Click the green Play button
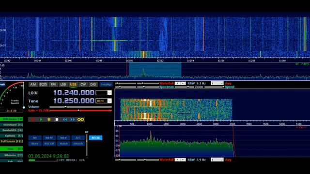The image size is (310, 174). pos(41,119)
